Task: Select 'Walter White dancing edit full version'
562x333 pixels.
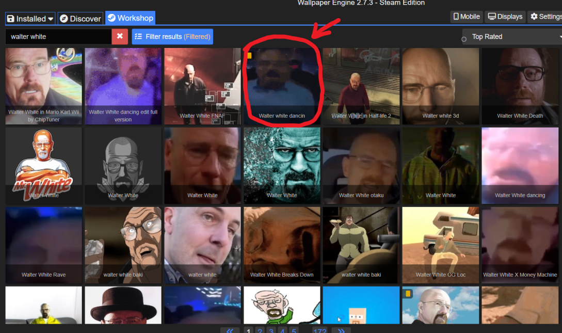Action: tap(123, 86)
